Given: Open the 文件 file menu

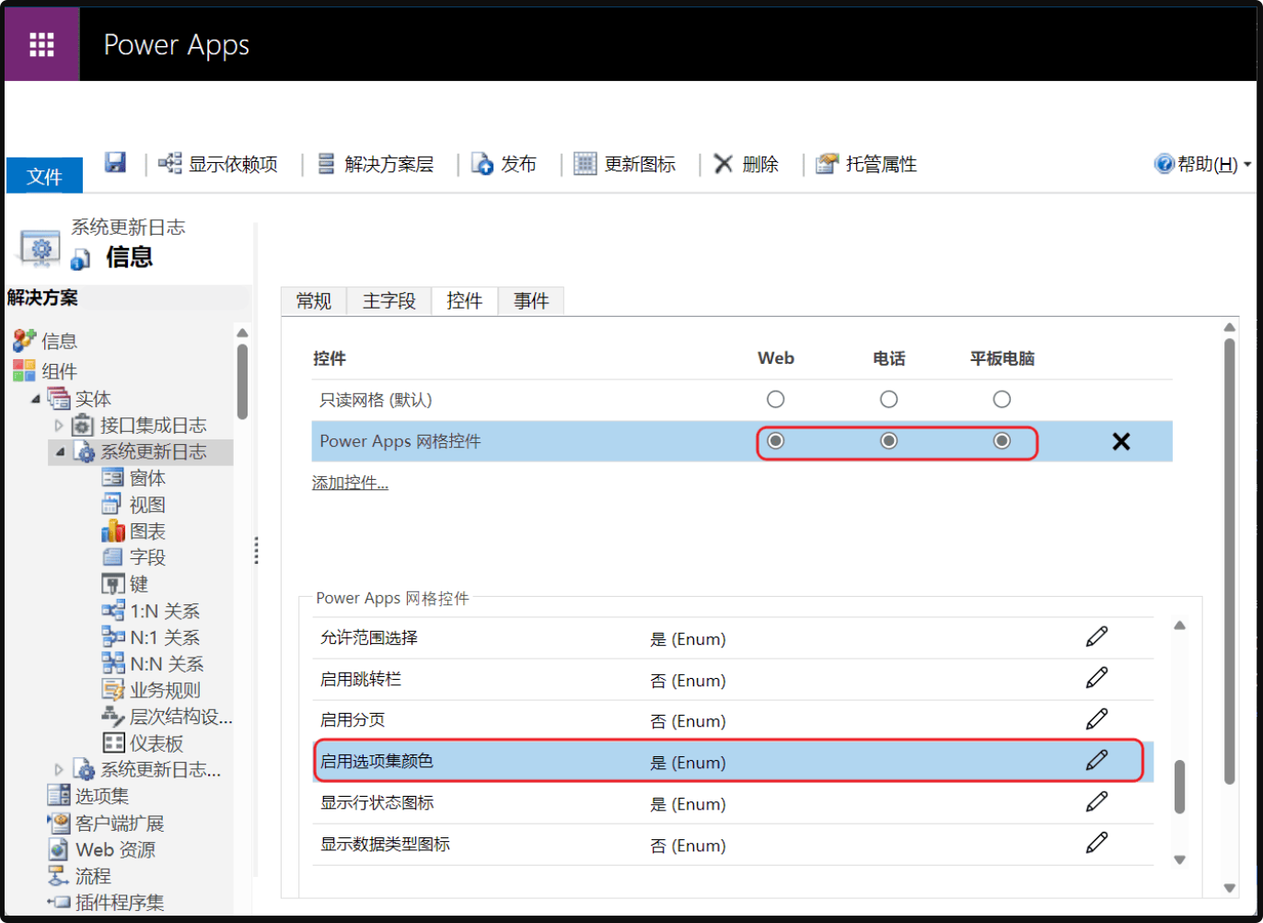Looking at the screenshot, I should pyautogui.click(x=44, y=176).
